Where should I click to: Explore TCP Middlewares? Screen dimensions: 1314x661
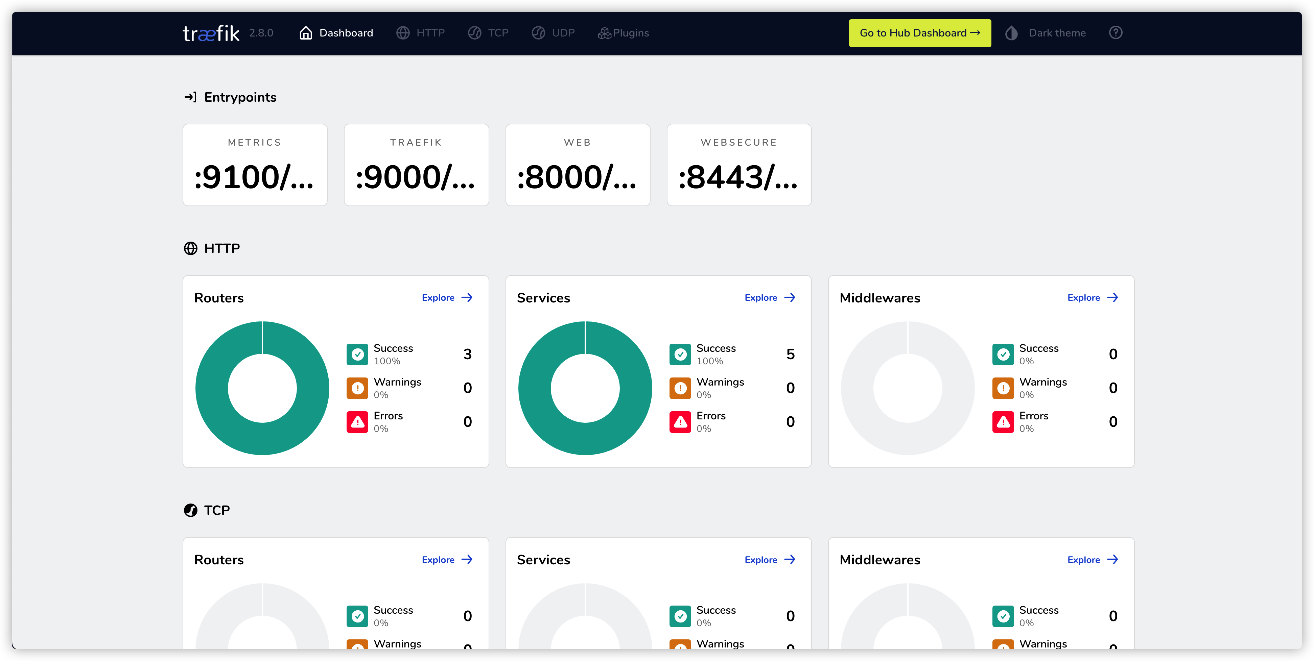pyautogui.click(x=1093, y=560)
